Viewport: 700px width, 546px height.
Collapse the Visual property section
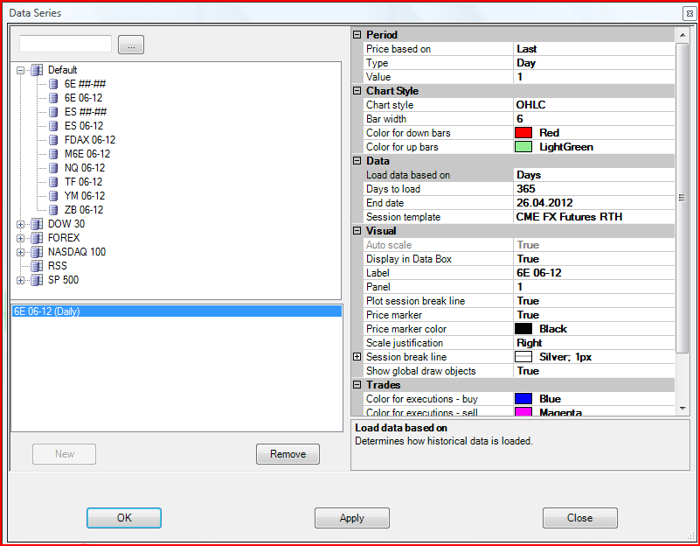[357, 230]
